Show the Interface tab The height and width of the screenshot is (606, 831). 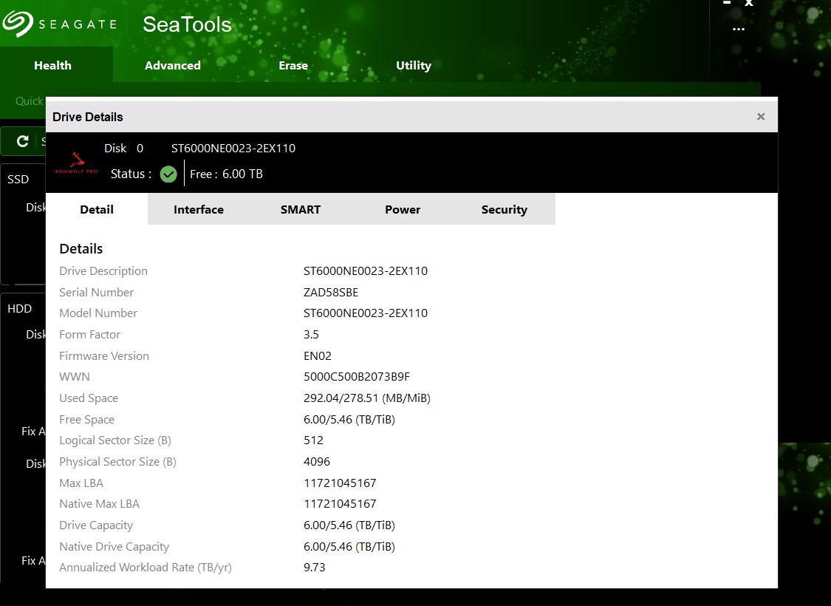(x=199, y=210)
